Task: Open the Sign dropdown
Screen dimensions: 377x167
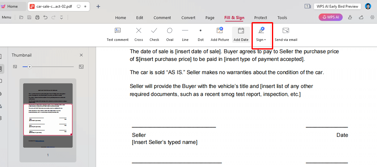Action: pyautogui.click(x=261, y=34)
